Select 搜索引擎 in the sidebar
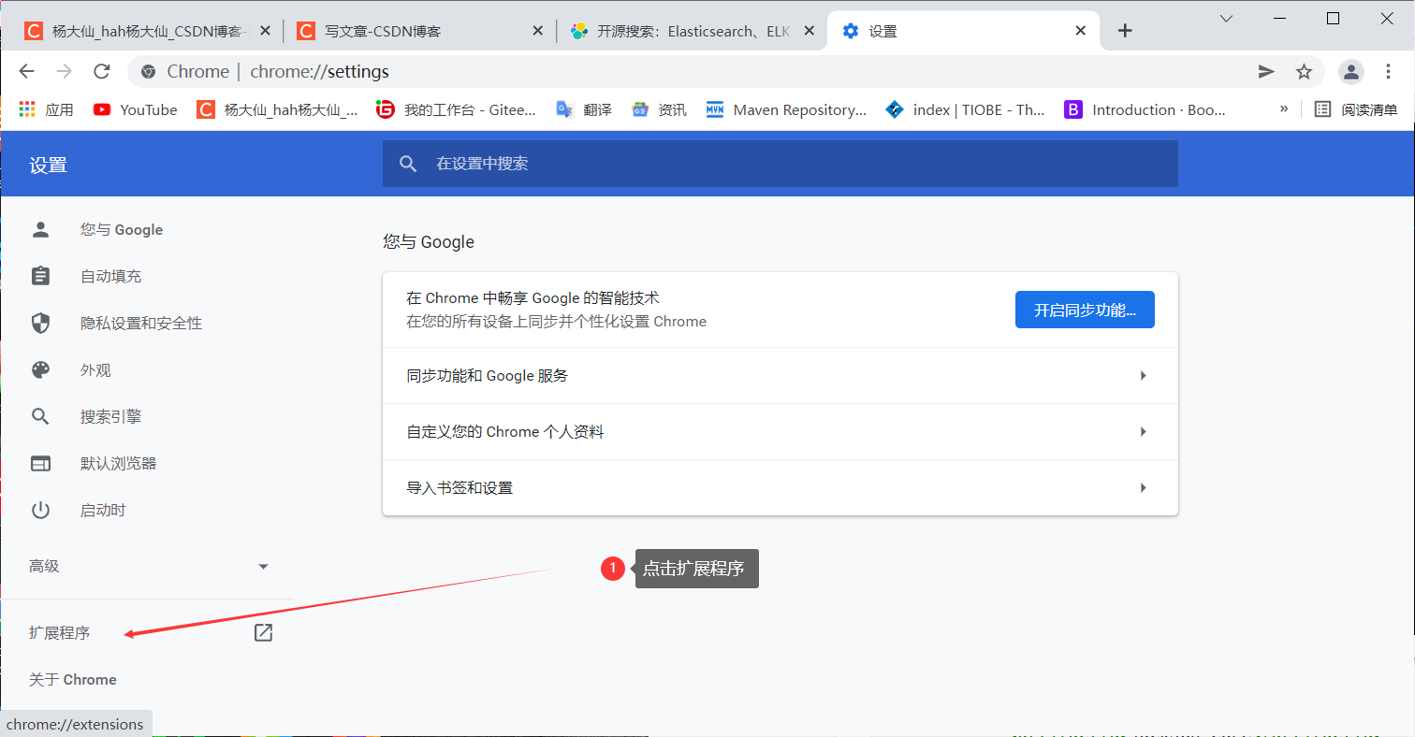Image resolution: width=1415 pixels, height=737 pixels. pyautogui.click(x=110, y=417)
